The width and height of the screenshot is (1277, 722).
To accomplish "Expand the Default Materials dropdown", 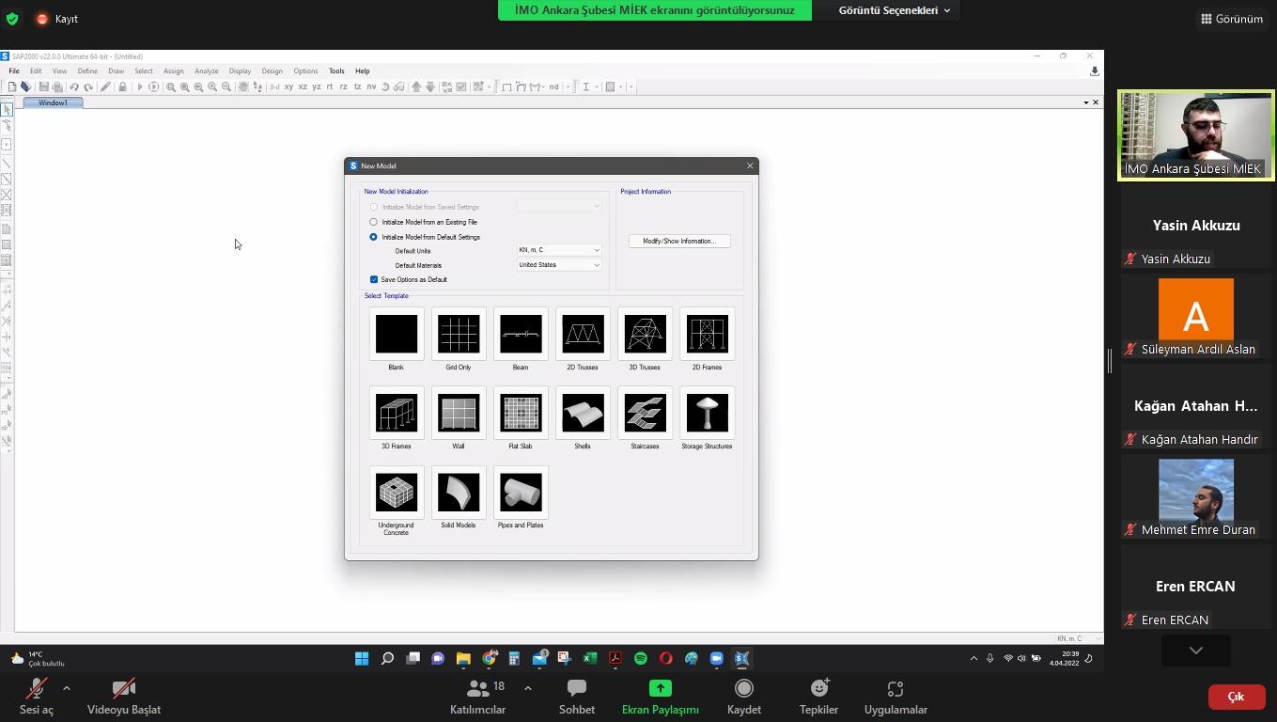I will pos(559,265).
